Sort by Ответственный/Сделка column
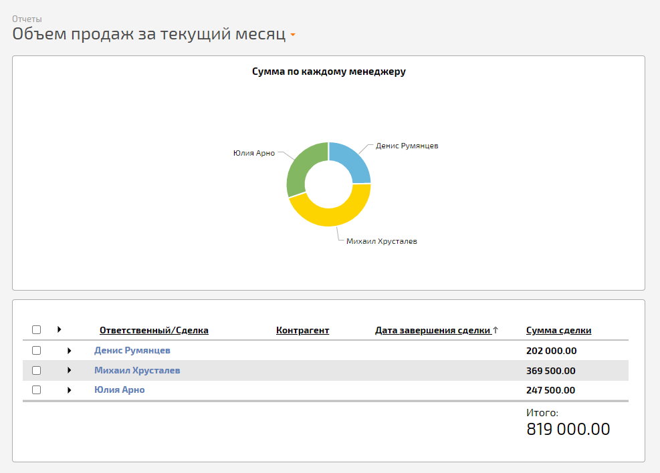Image resolution: width=660 pixels, height=473 pixels. pos(154,331)
